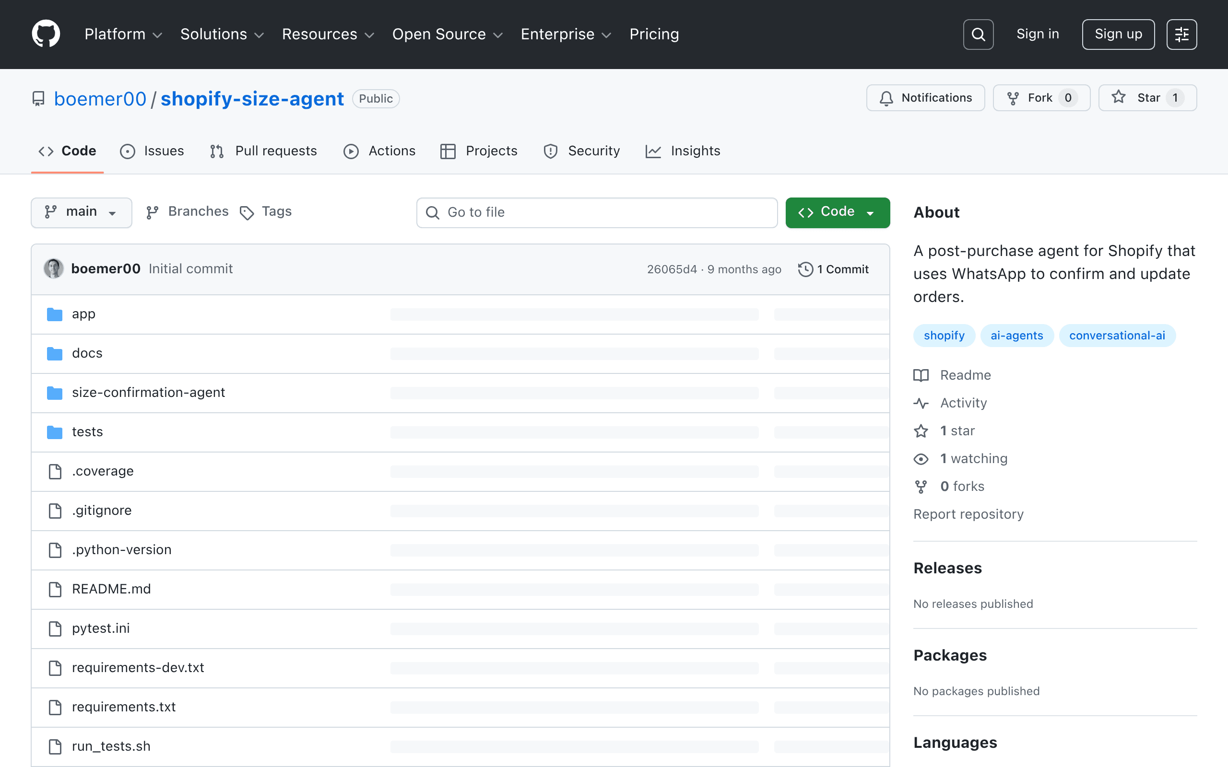Open the Releases heading link
Image resolution: width=1228 pixels, height=767 pixels.
click(x=947, y=568)
